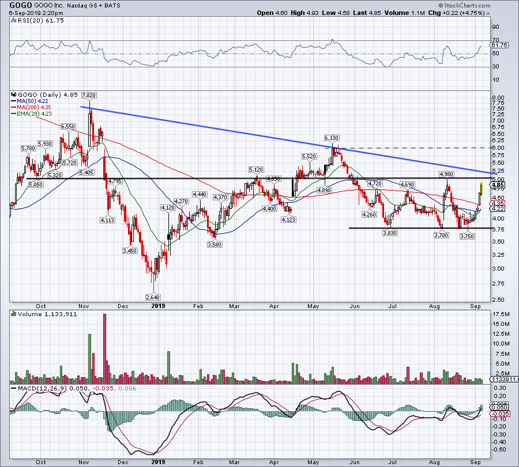
Task: Click the 3.780 low price label
Action: (441, 235)
